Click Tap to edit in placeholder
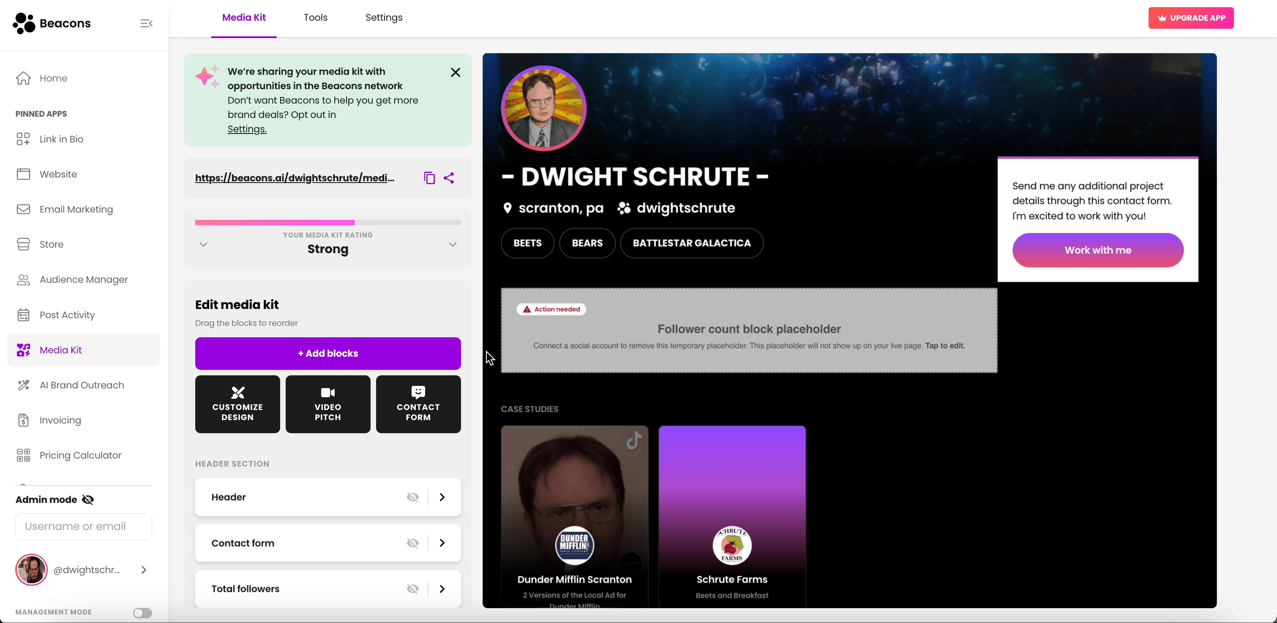The image size is (1277, 623). point(945,346)
